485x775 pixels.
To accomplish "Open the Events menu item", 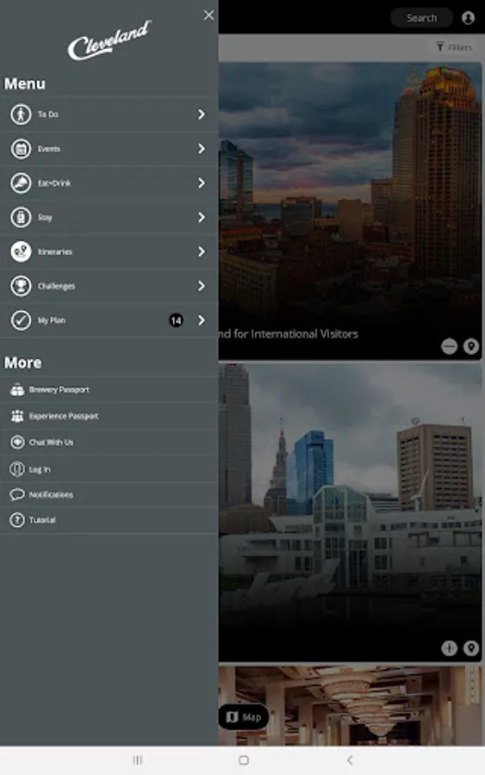I will coord(109,149).
